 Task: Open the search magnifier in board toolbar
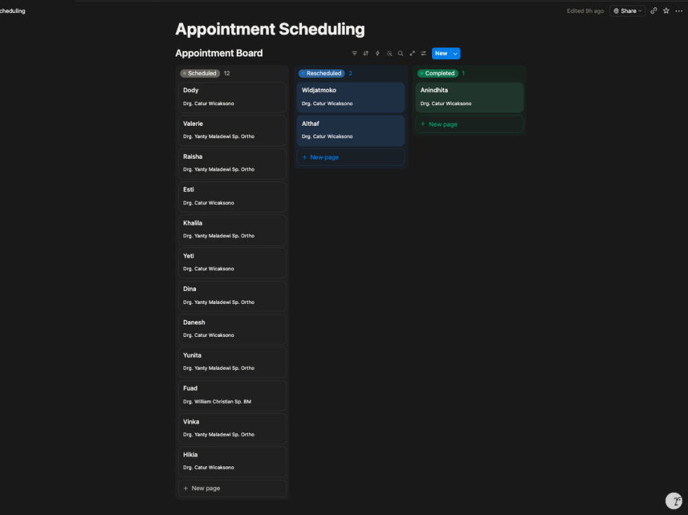point(400,54)
